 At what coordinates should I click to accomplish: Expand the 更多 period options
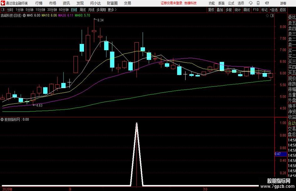112,10
